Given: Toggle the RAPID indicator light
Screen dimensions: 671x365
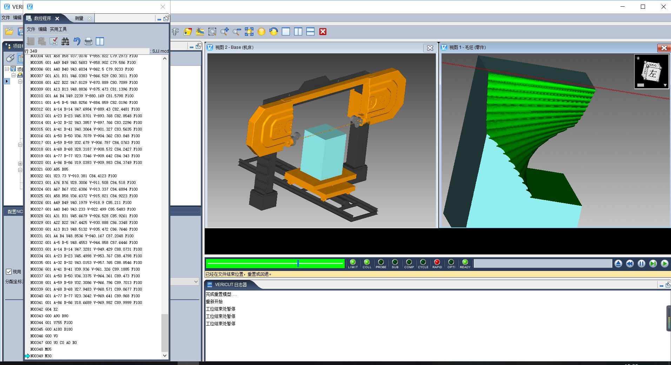Looking at the screenshot, I should 437,262.
